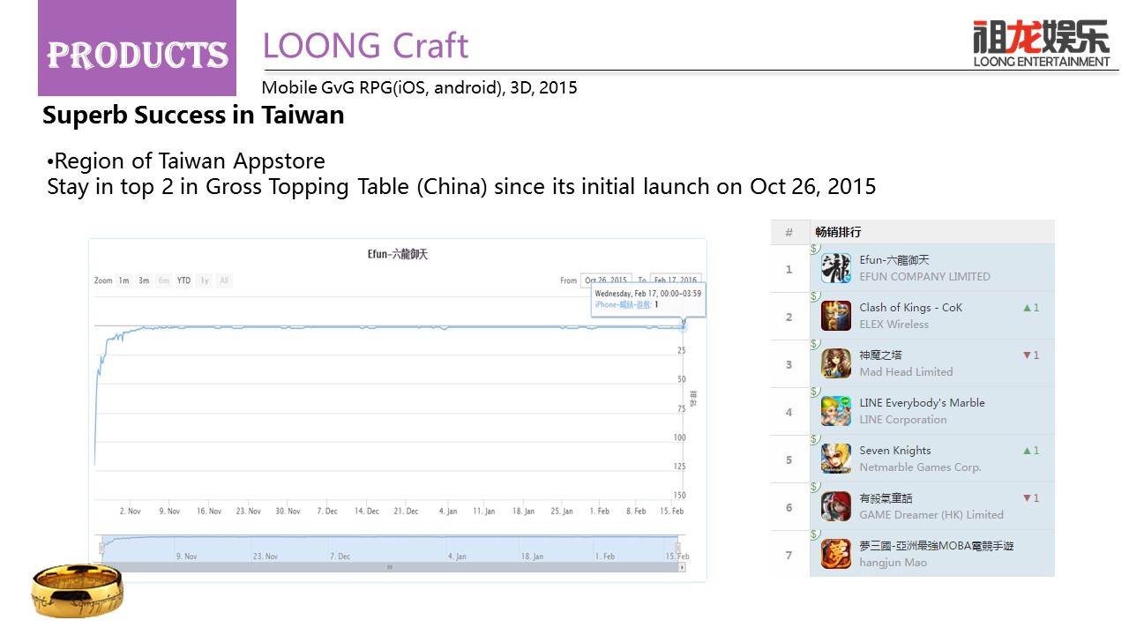This screenshot has height=635, width=1129.
Task: Click the LINE Everybody's Marble app icon
Action: pos(836,411)
